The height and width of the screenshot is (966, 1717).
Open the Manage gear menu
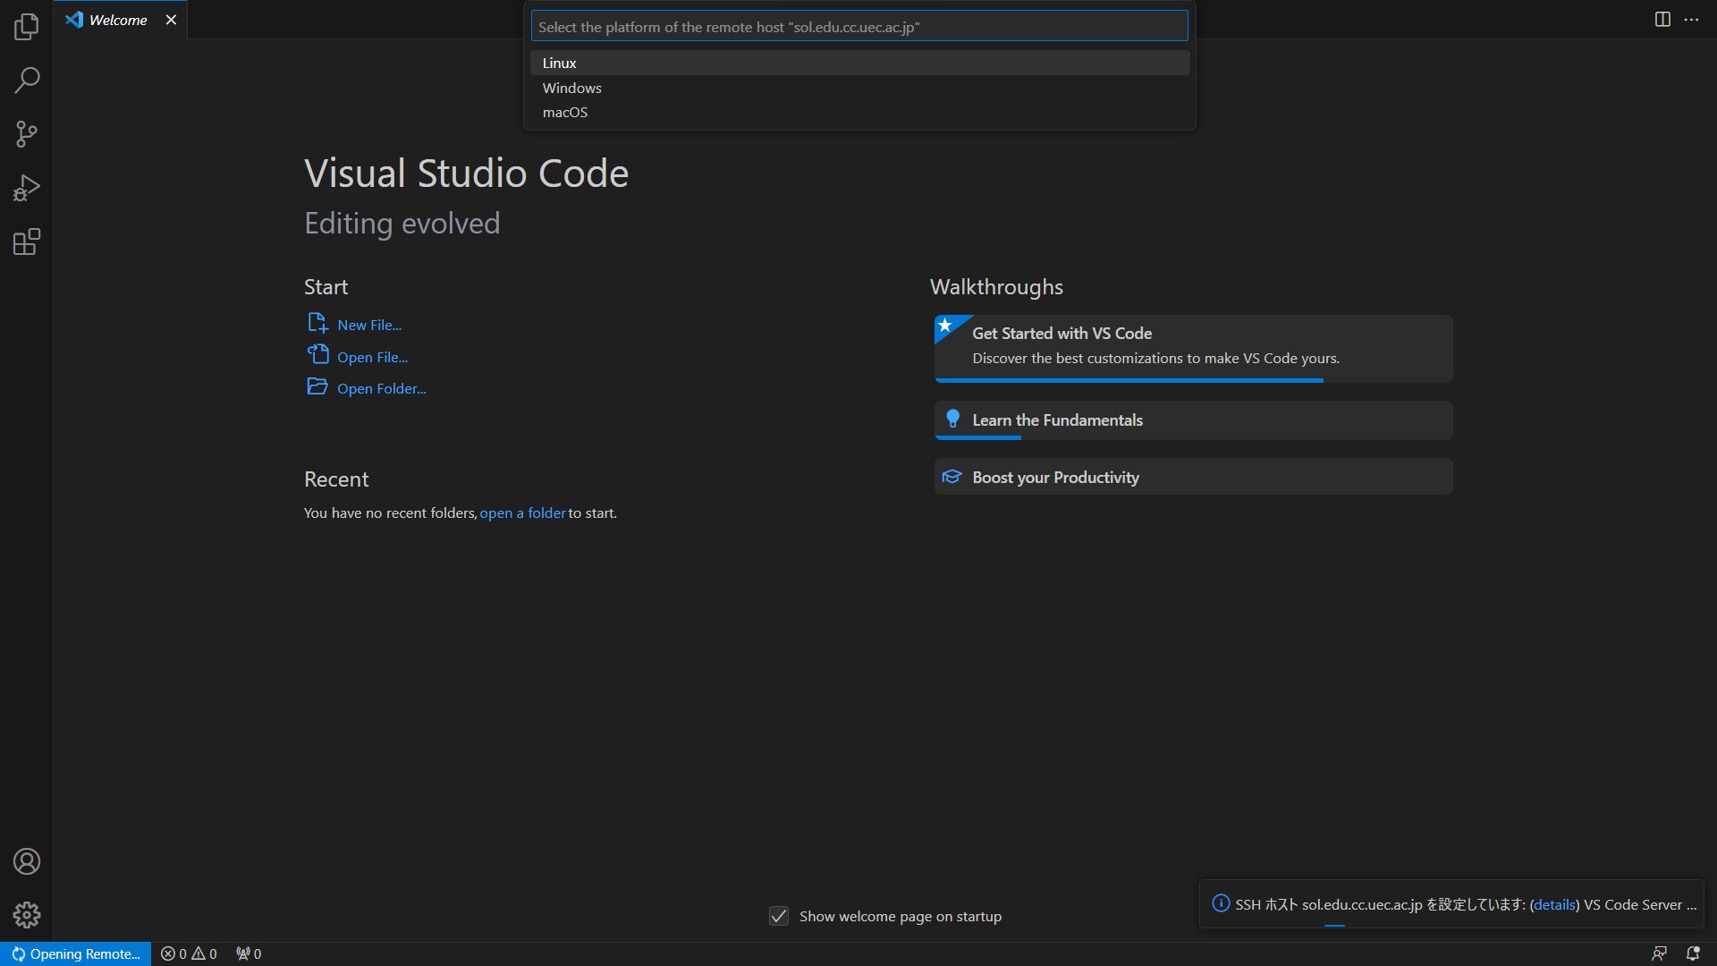click(27, 915)
